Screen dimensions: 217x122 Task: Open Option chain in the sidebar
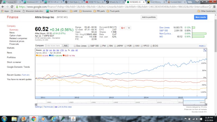click(x=15, y=35)
